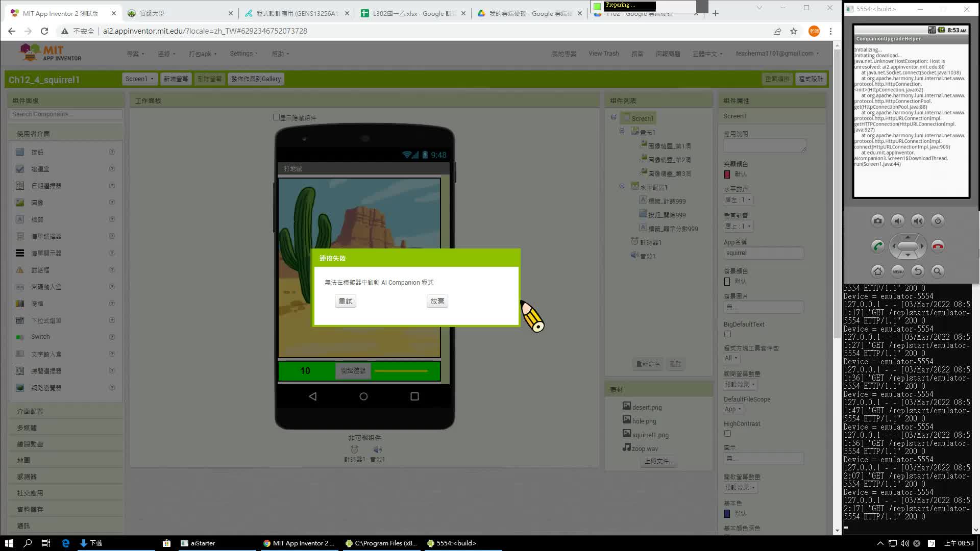The height and width of the screenshot is (551, 980).
Task: Click the emulator volume up button
Action: pos(918,221)
